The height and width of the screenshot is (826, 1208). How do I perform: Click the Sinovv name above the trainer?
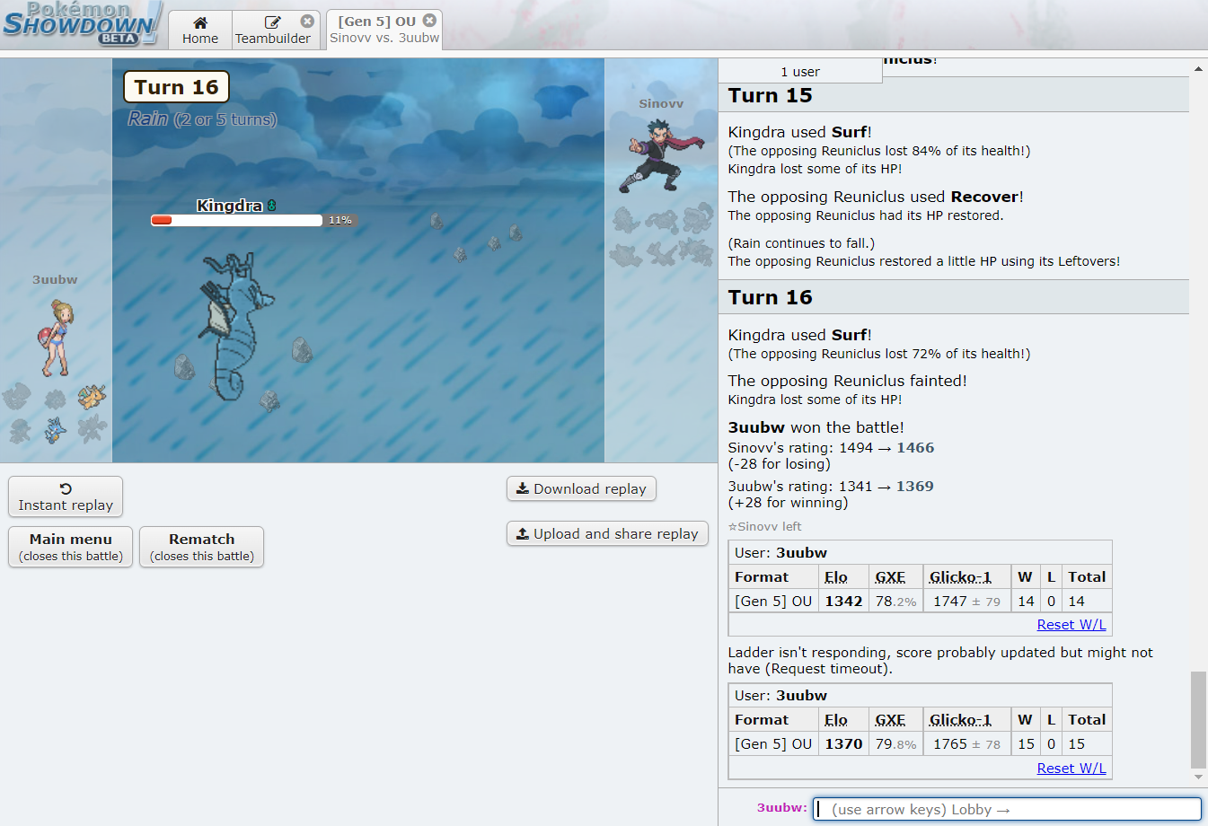pos(661,103)
